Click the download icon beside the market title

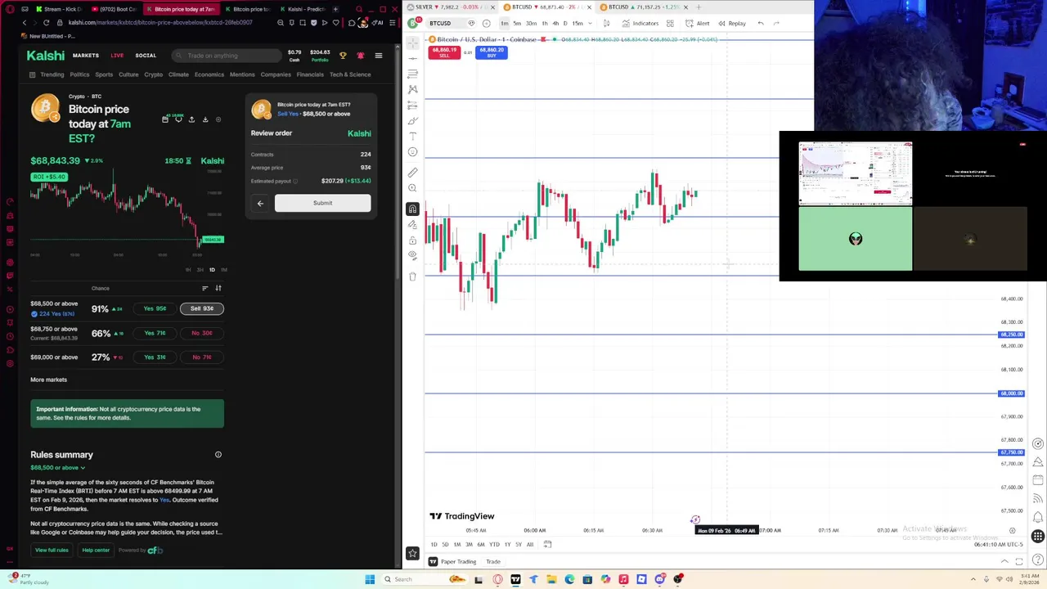coord(205,119)
